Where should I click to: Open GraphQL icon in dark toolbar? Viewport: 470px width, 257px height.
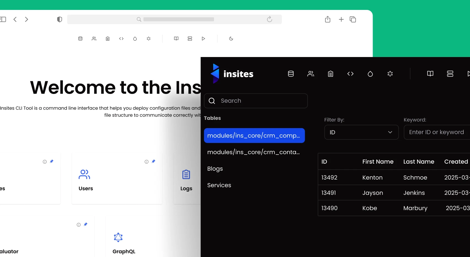390,74
